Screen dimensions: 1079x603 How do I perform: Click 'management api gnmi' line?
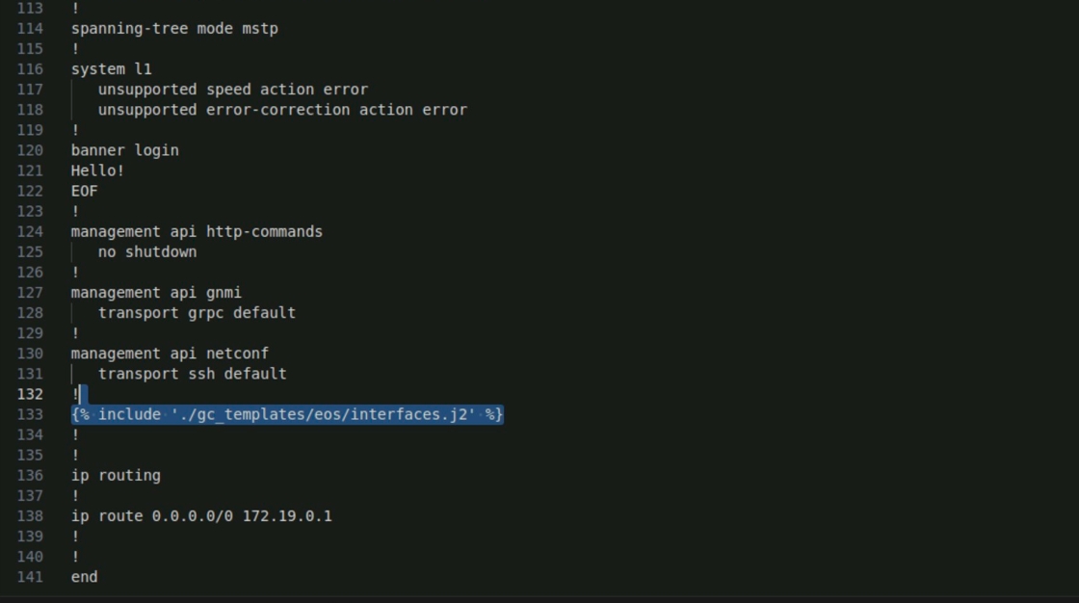coord(156,292)
